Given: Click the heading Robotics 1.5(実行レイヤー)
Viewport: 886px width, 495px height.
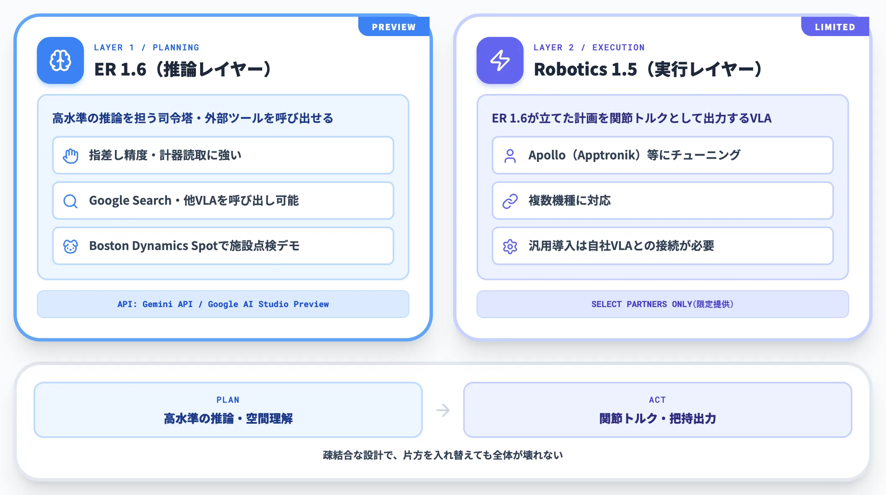Looking at the screenshot, I should (x=649, y=69).
